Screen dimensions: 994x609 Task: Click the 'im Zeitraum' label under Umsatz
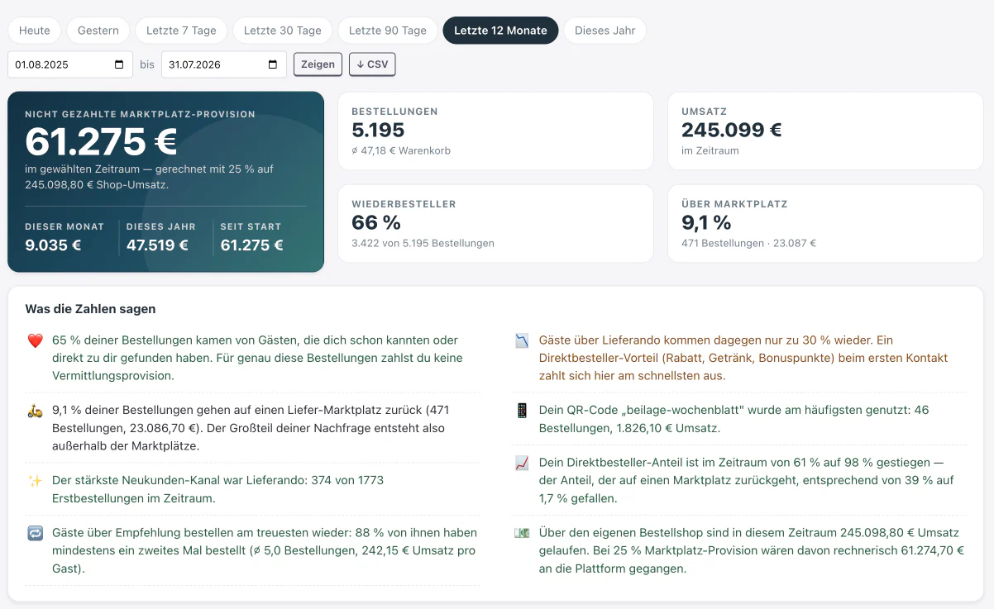(x=710, y=150)
